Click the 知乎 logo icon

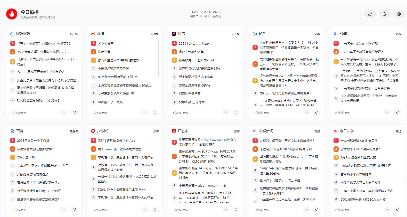(255, 34)
